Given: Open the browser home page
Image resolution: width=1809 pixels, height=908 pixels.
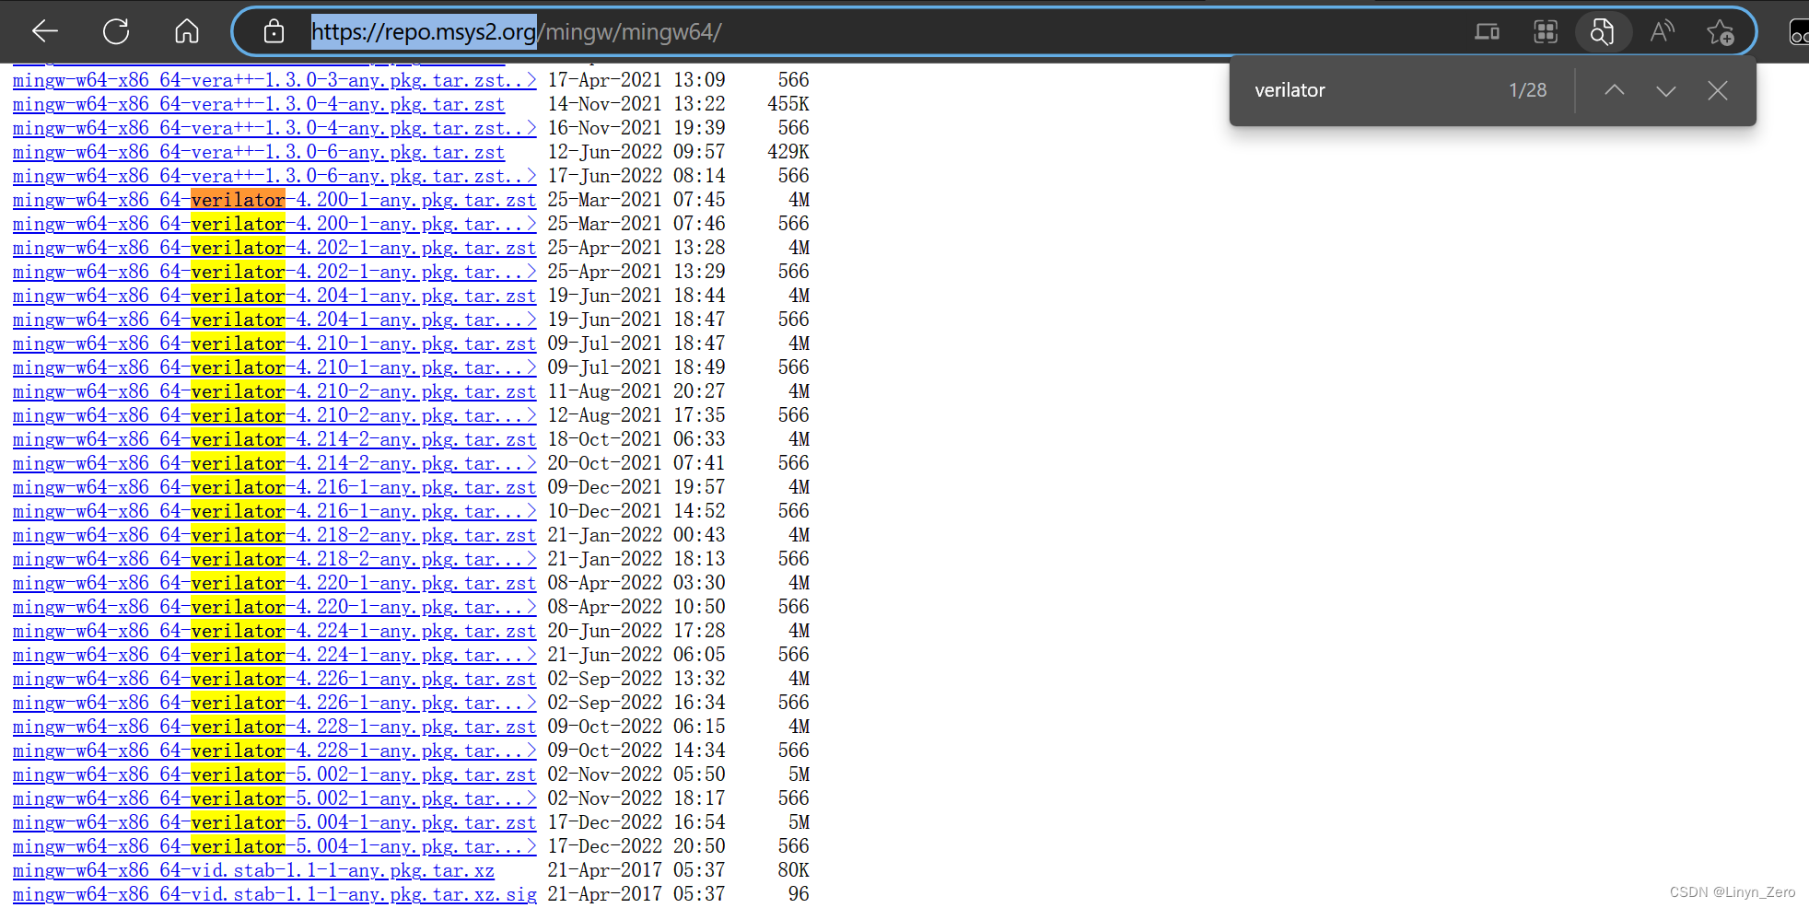Looking at the screenshot, I should [187, 32].
